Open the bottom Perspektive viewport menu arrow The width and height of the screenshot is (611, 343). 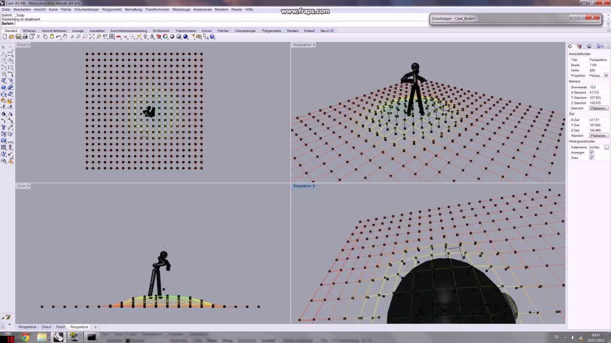click(314, 186)
